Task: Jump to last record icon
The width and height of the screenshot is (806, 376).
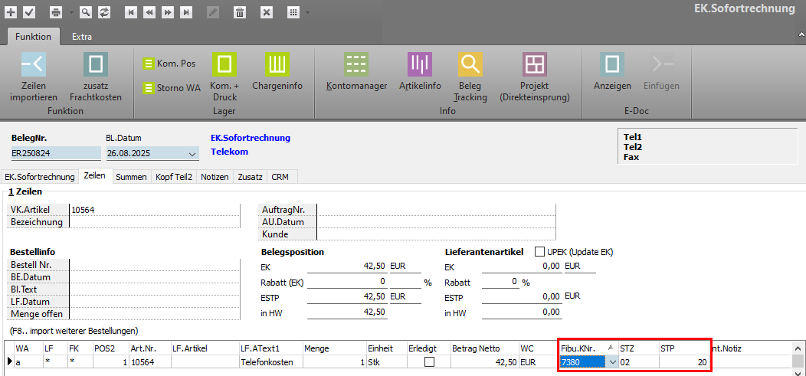Action: pos(186,11)
